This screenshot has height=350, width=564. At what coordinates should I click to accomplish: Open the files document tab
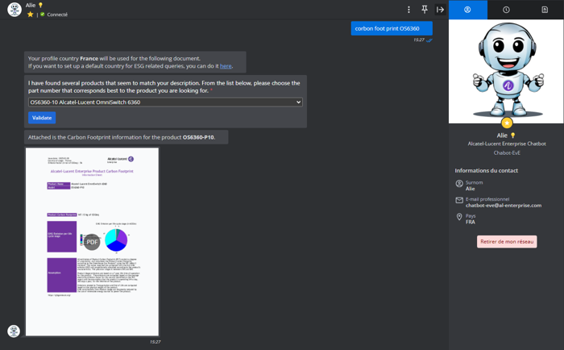click(545, 10)
